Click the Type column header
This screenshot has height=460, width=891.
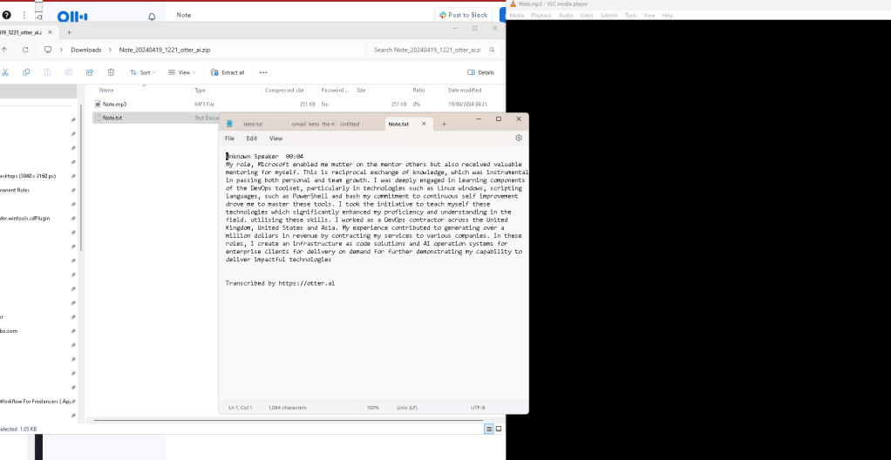(x=200, y=91)
